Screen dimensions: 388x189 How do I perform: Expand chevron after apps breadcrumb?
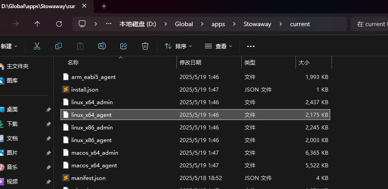click(234, 24)
